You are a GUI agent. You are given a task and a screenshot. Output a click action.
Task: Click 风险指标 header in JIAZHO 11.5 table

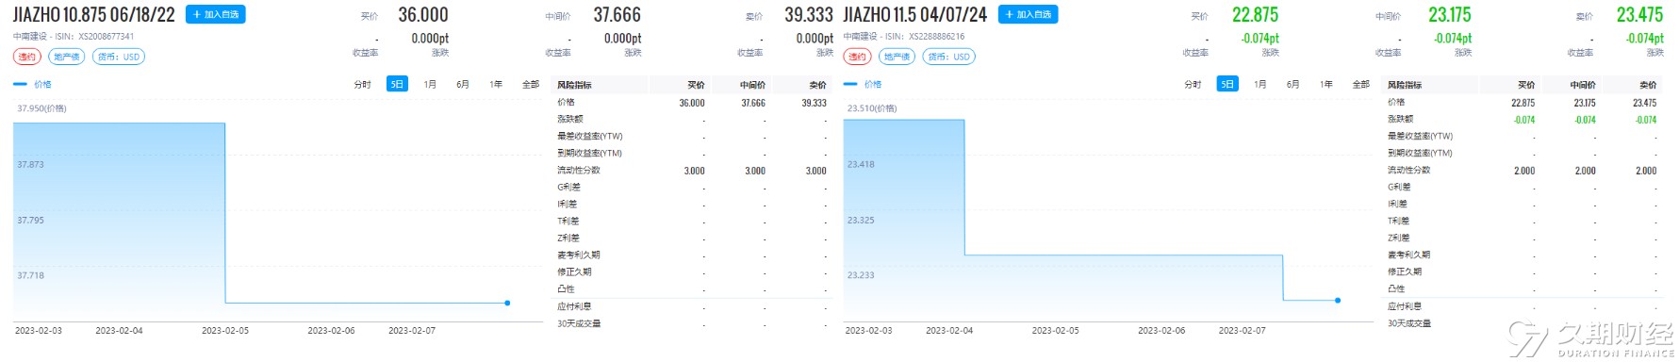tap(1405, 85)
